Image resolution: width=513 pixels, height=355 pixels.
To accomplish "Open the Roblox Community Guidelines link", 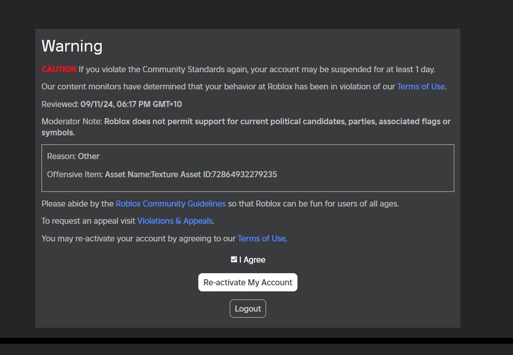I will coord(170,204).
